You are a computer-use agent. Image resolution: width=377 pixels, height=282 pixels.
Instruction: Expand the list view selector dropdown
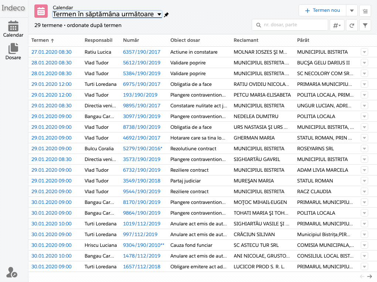(159, 14)
